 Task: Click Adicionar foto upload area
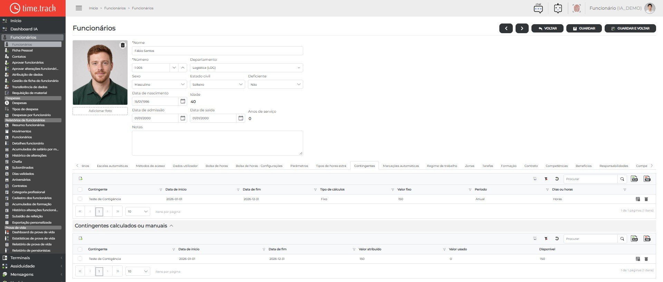[x=100, y=111]
